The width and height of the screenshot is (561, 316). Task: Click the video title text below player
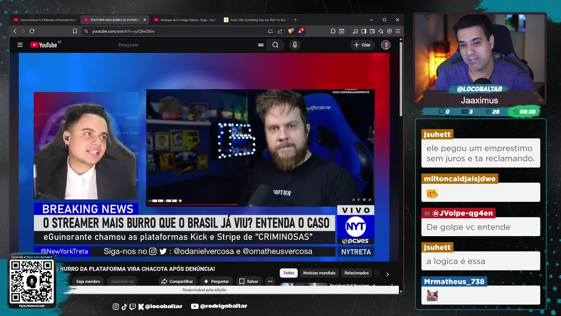136,269
